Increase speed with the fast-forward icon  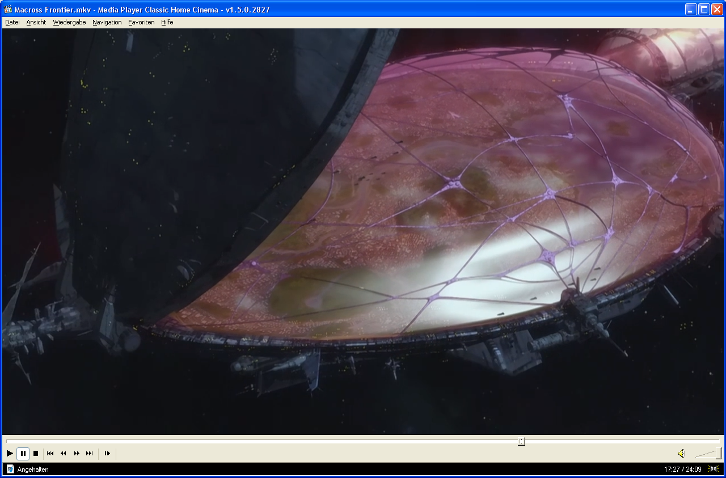(77, 454)
